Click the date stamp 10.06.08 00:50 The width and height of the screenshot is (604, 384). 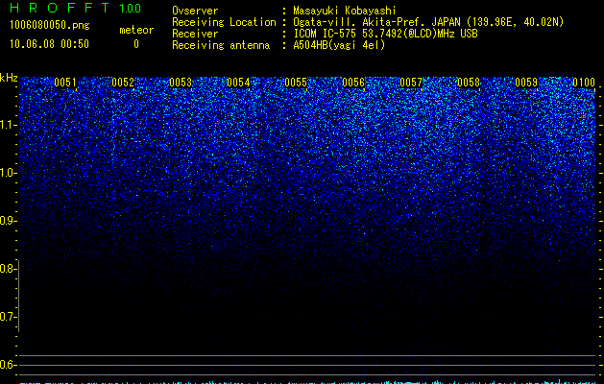[49, 44]
